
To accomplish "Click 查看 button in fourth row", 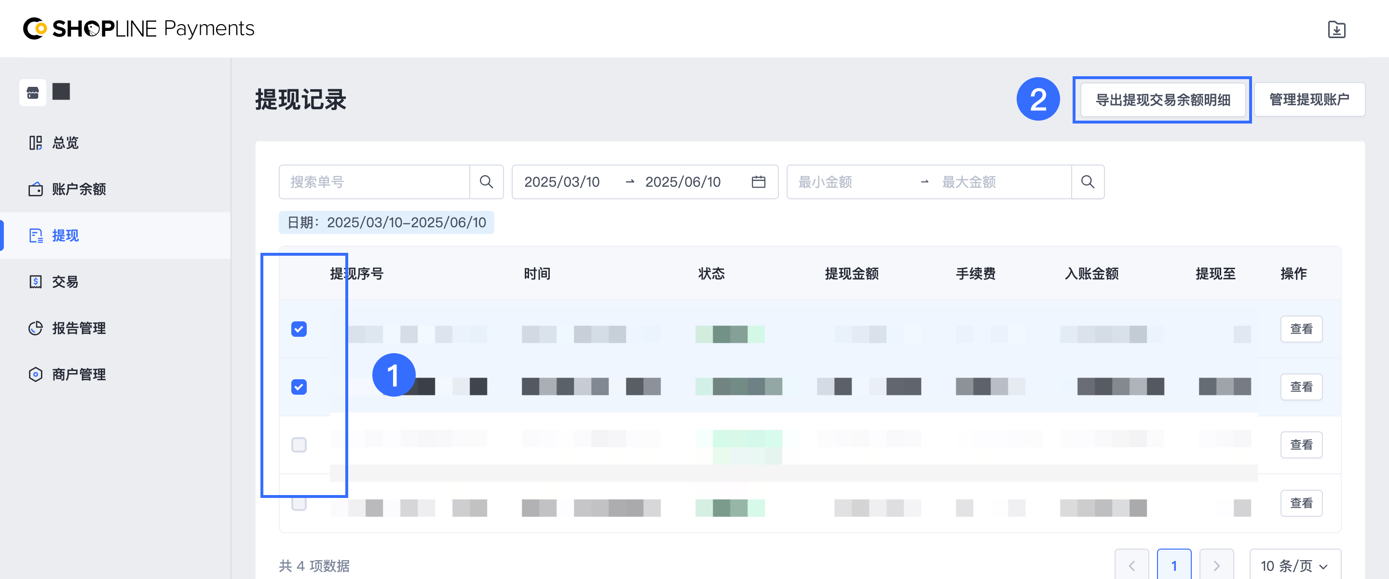I will tap(1301, 503).
